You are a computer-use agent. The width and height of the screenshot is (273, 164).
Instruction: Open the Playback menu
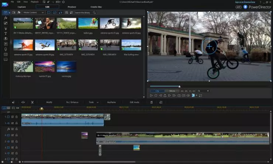click(34, 2)
